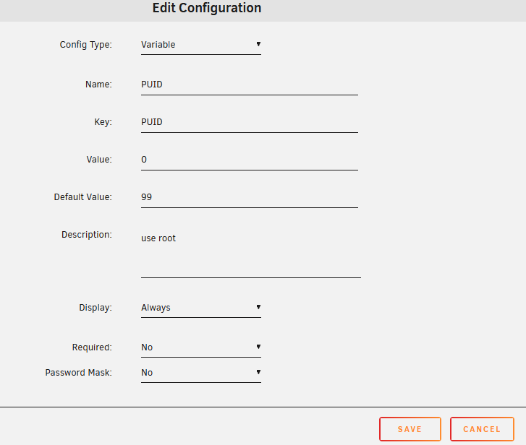Click the Config Type label
The width and height of the screenshot is (526, 445).
coord(86,45)
